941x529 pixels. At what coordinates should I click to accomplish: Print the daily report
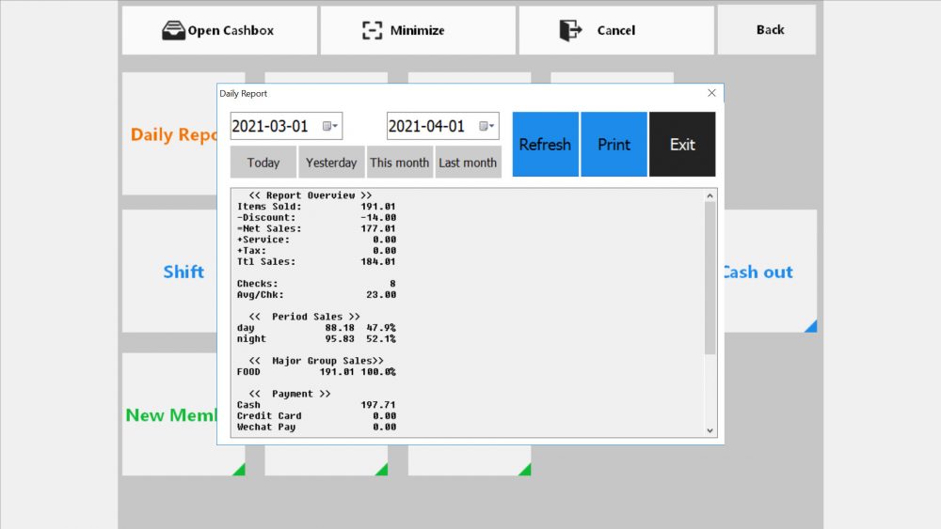[614, 145]
